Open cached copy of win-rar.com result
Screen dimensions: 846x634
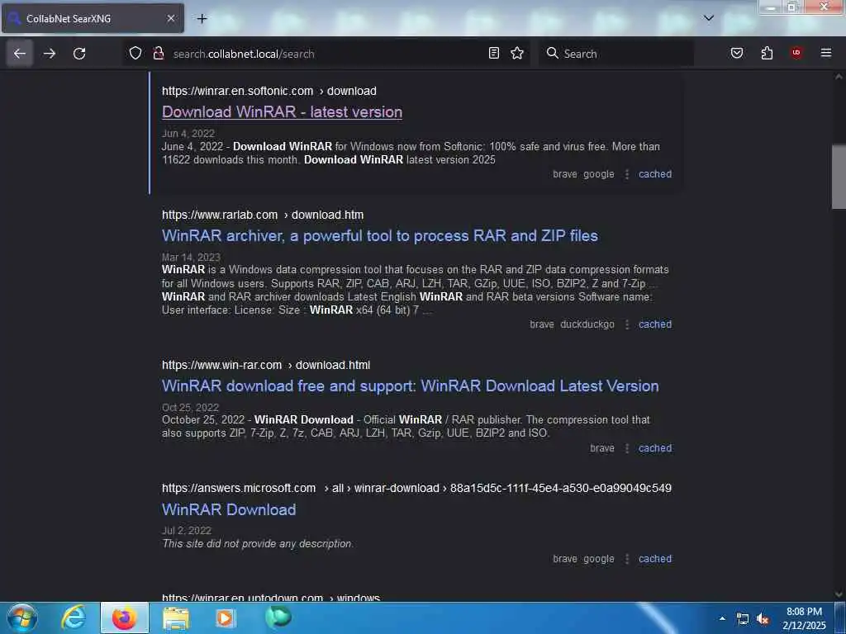pos(655,448)
